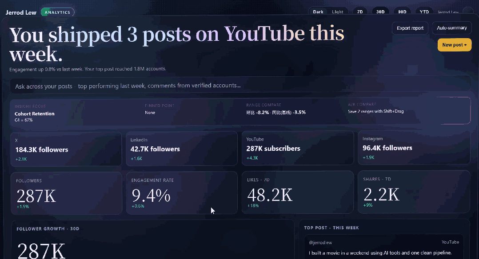This screenshot has height=259, width=479.
Task: Focus the Ask across your posts field
Action: pyautogui.click(x=240, y=86)
